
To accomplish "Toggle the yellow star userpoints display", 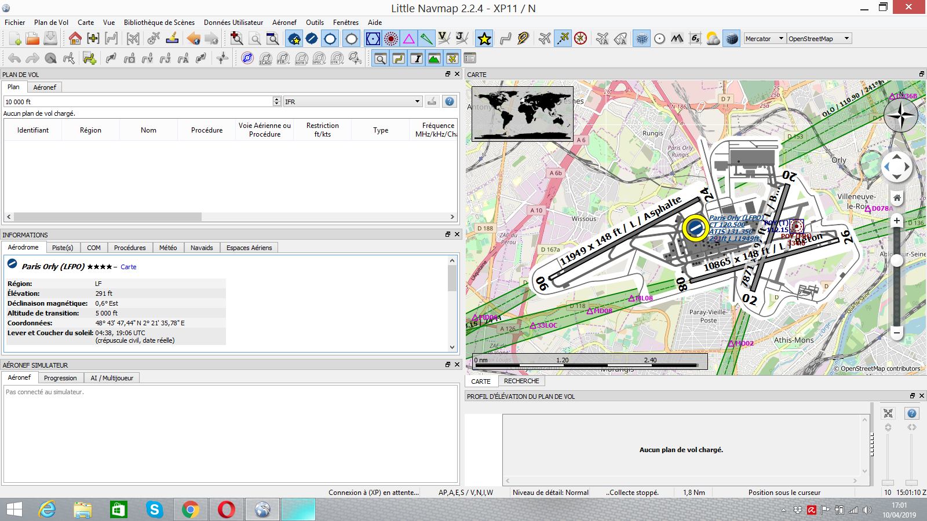I will (484, 39).
